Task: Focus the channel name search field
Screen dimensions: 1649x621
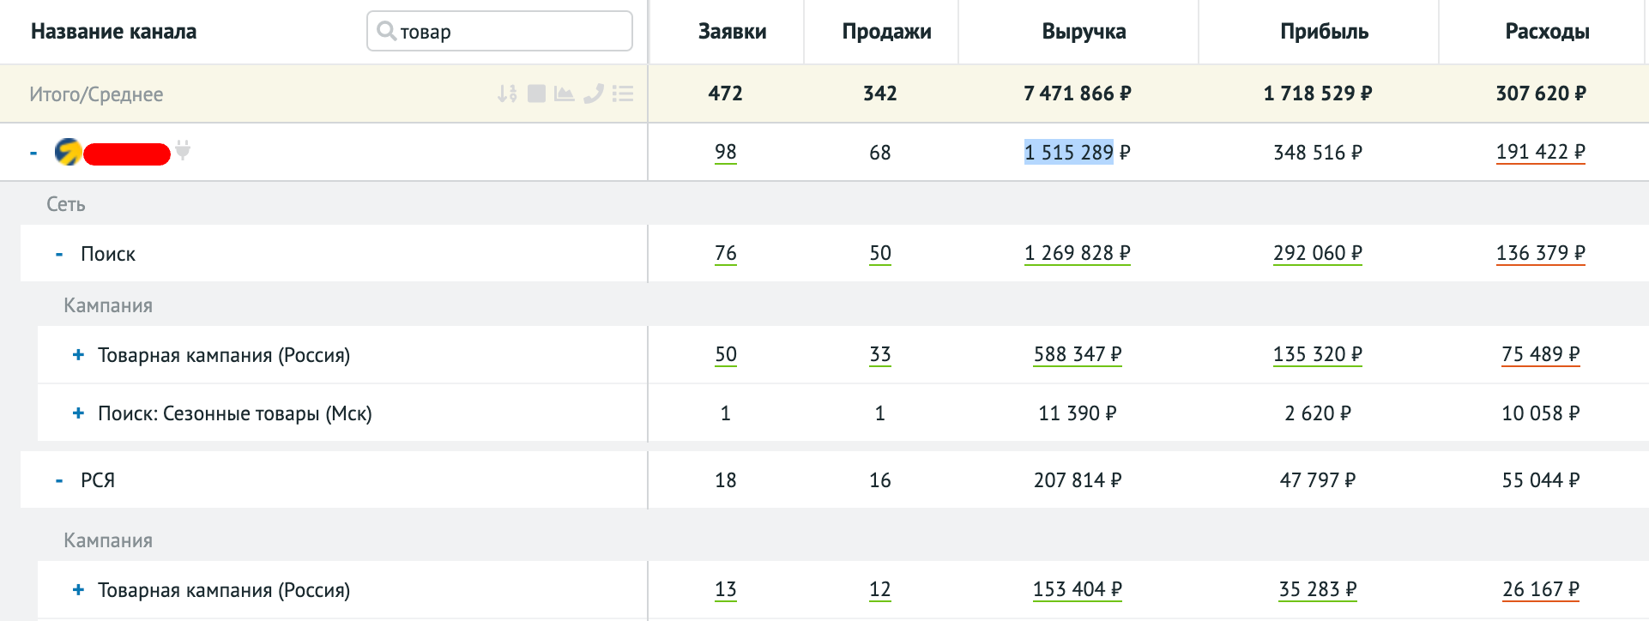Action: pyautogui.click(x=510, y=32)
